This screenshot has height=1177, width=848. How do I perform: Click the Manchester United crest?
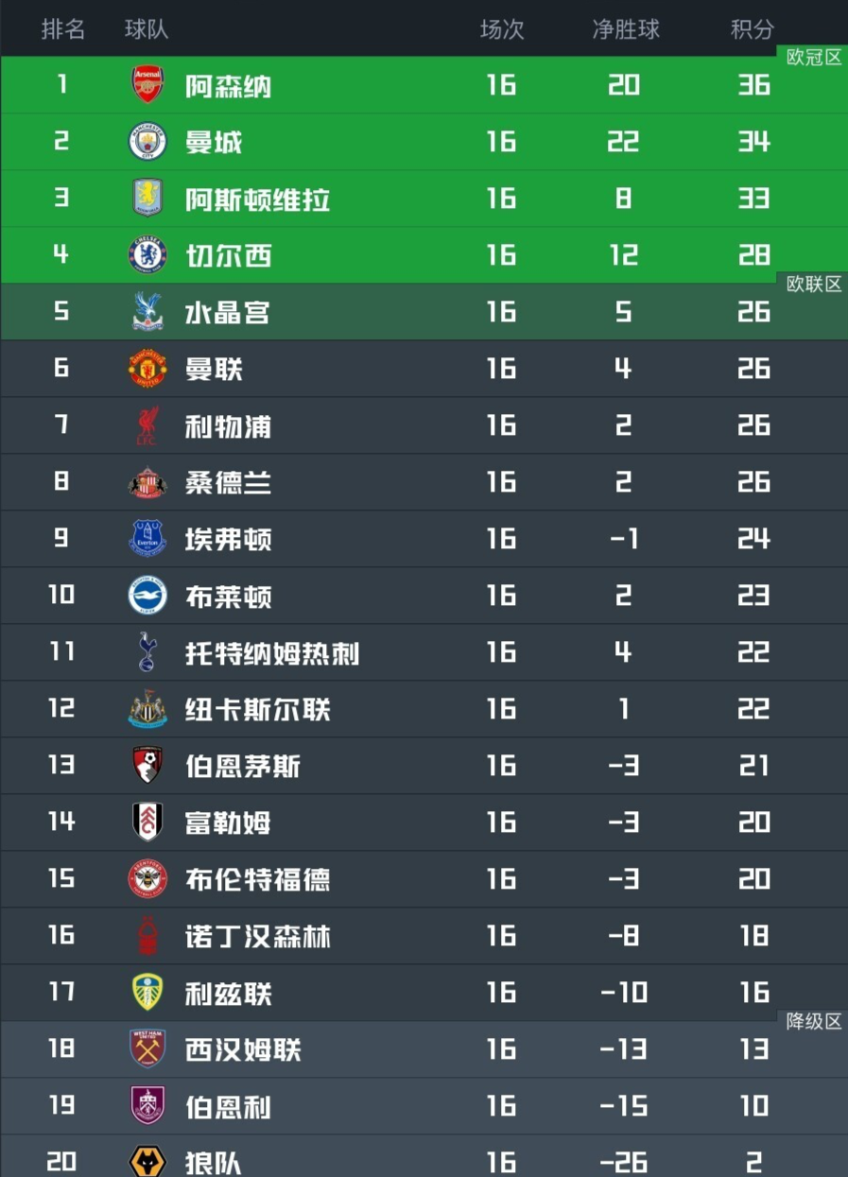147,369
